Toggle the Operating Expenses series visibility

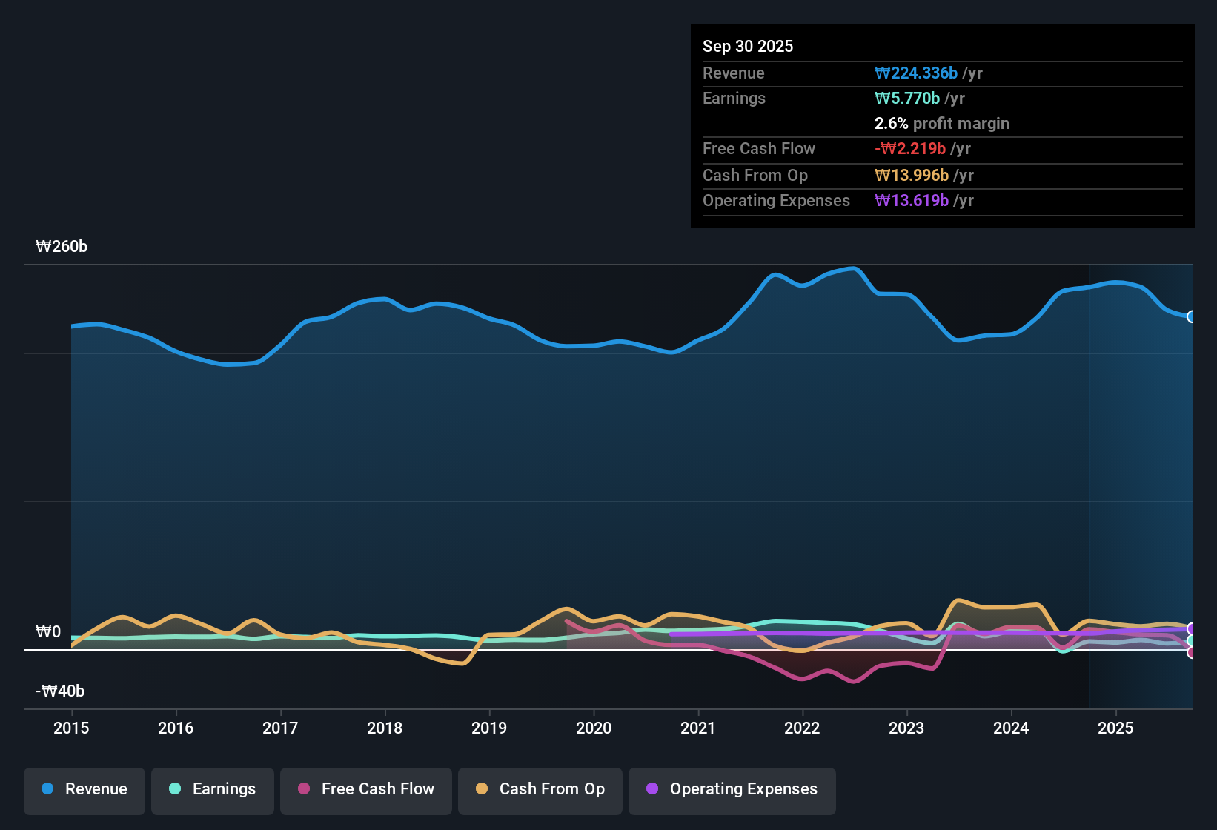732,789
